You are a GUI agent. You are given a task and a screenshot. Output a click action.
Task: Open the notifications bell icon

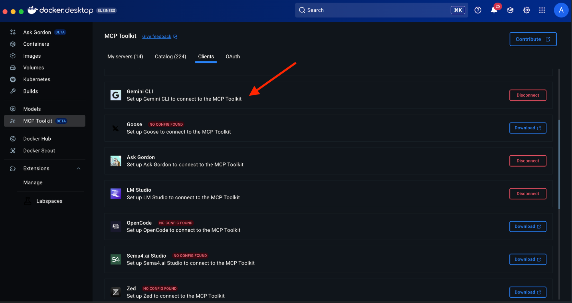tap(494, 10)
